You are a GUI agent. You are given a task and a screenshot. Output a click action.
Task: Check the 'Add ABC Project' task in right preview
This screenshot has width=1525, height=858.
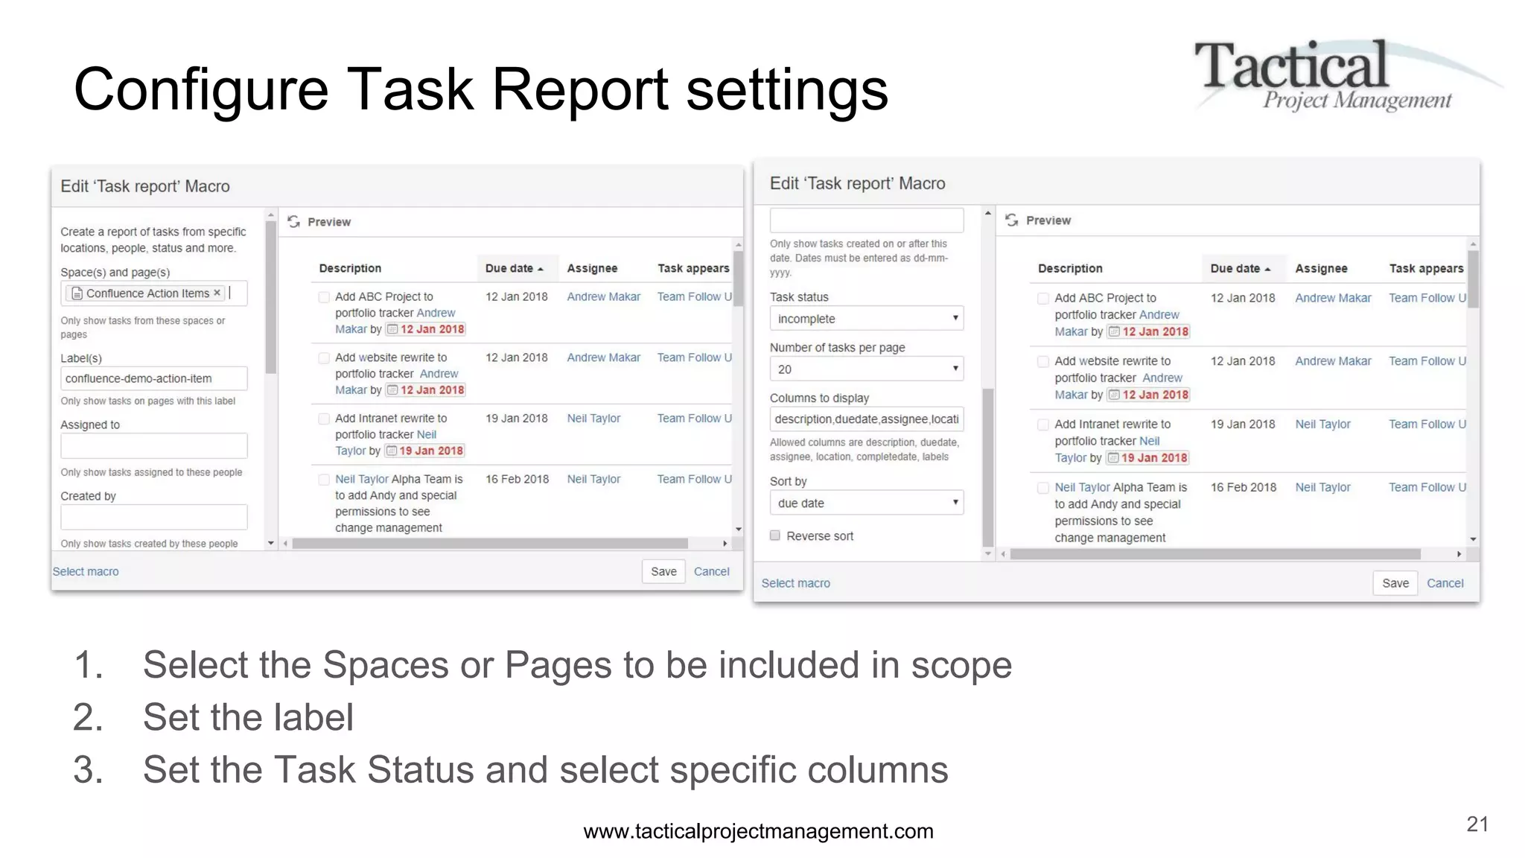(x=1043, y=299)
